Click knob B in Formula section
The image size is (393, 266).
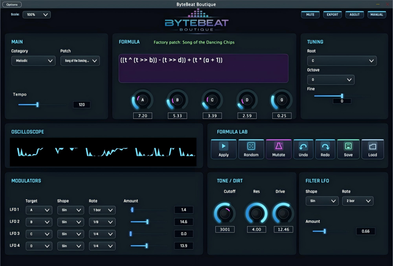click(177, 100)
